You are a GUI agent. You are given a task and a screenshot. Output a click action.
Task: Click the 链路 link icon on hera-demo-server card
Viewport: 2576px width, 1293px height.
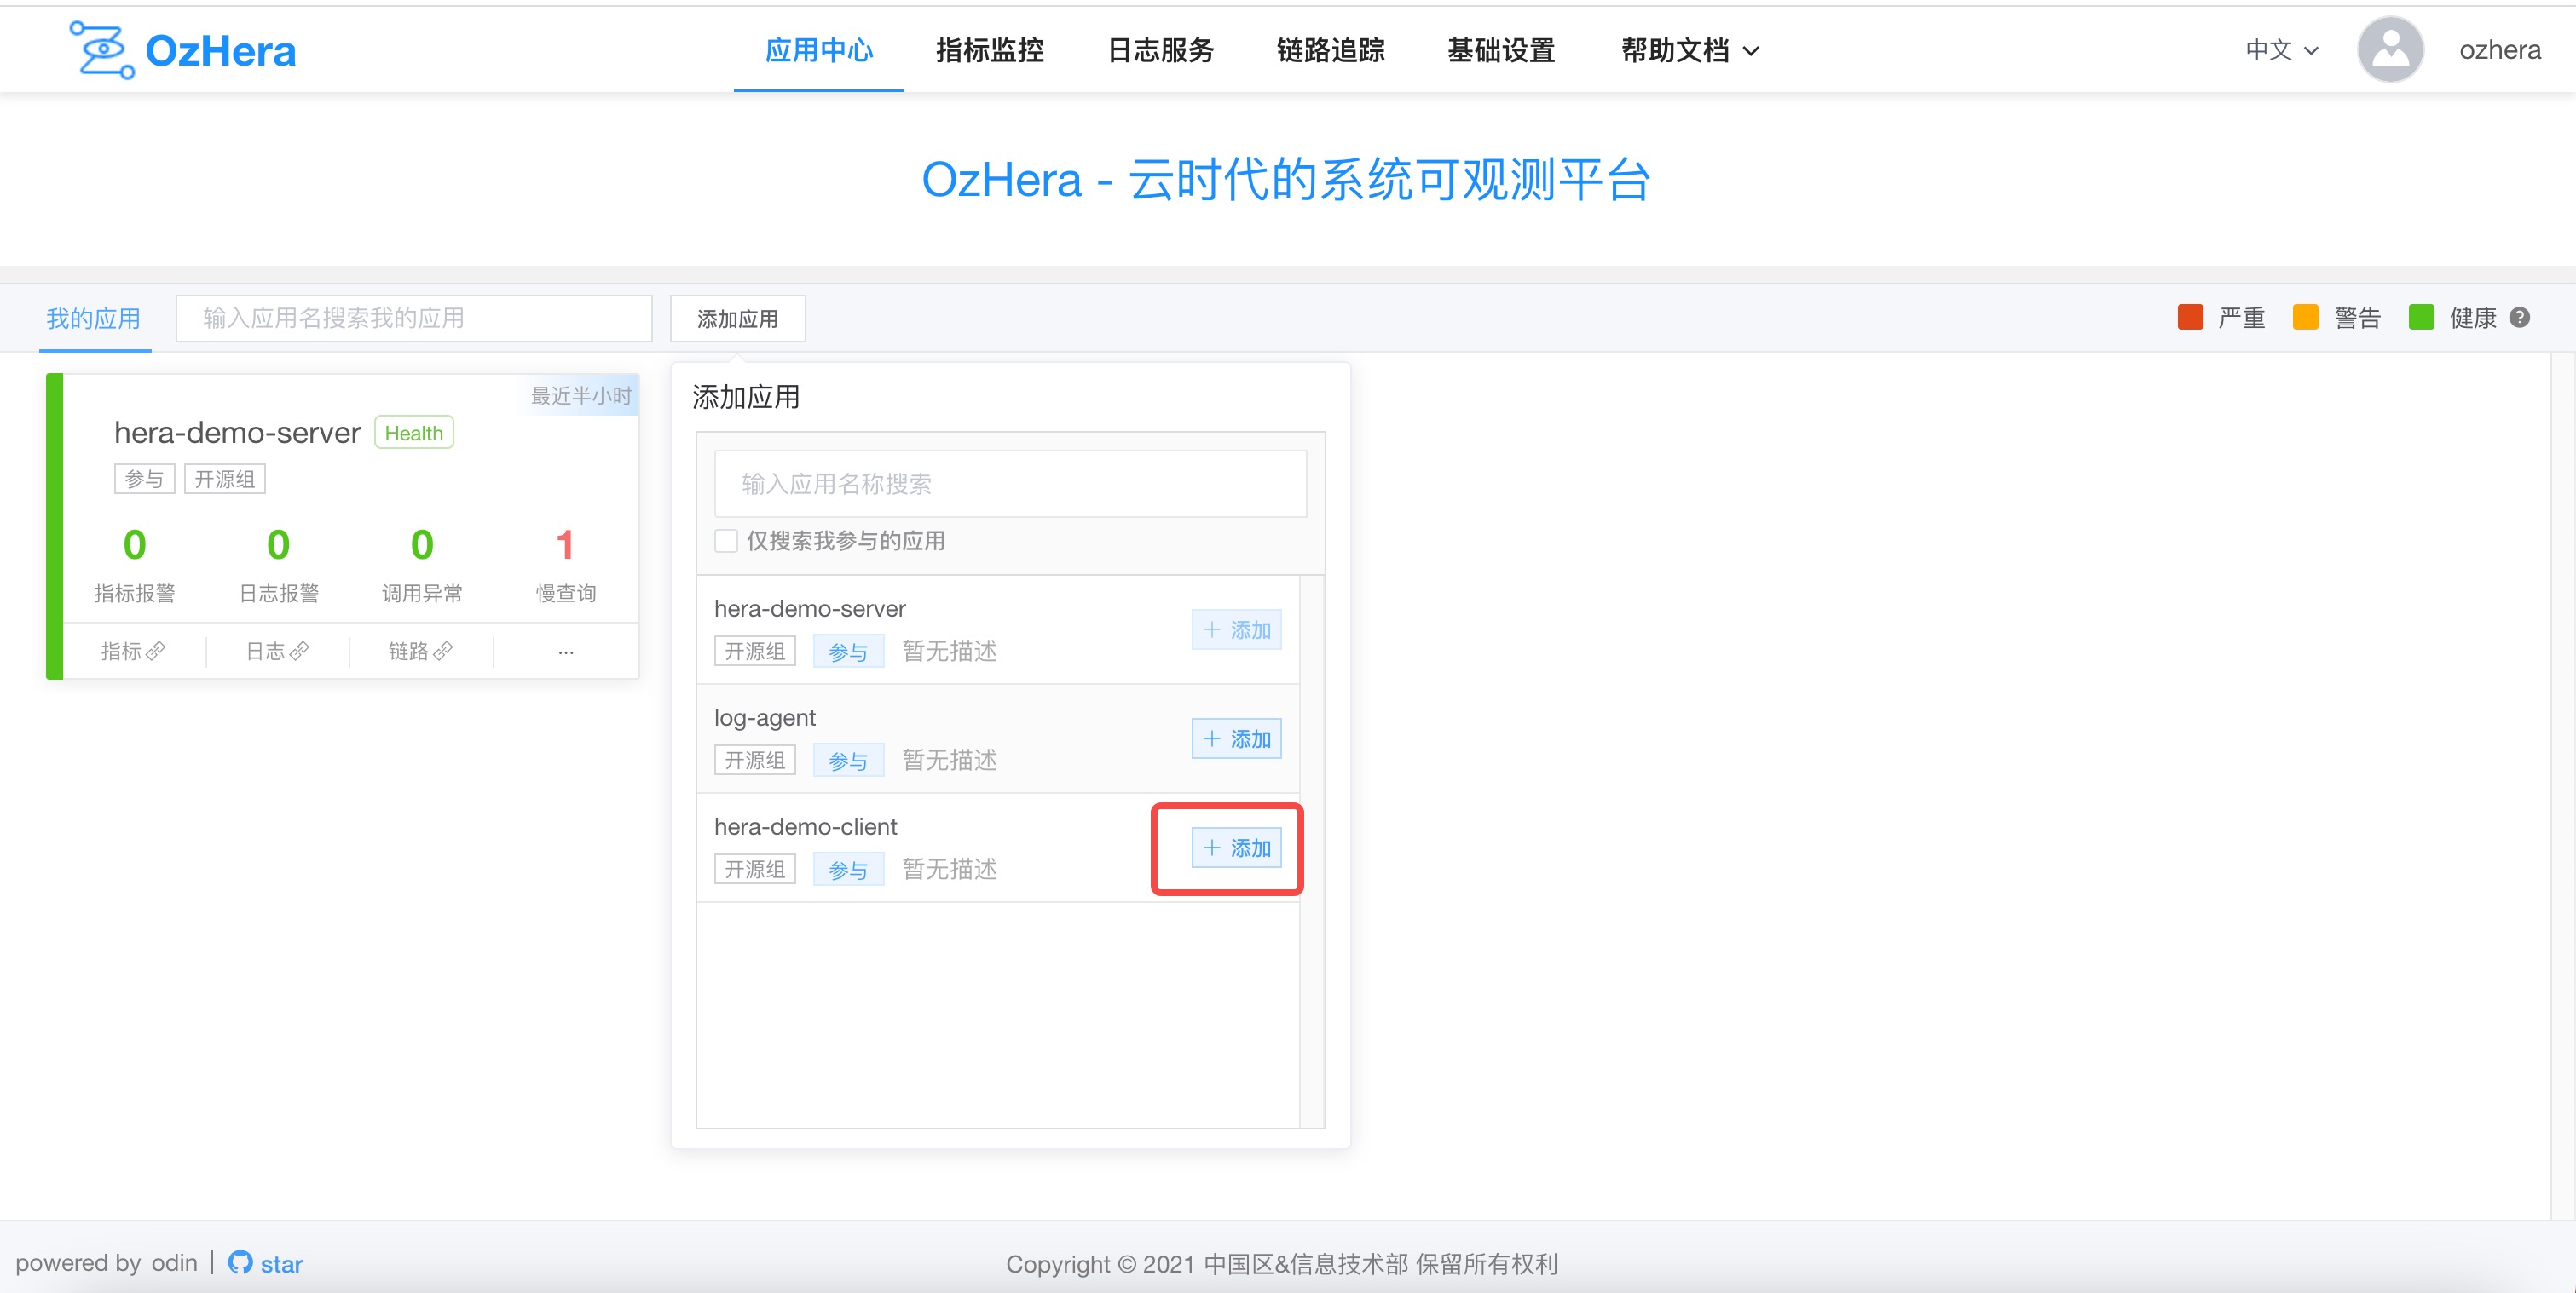(443, 652)
